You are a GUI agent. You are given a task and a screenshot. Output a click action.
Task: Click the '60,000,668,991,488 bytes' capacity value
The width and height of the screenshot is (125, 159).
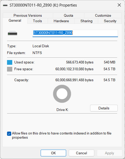[74, 80]
